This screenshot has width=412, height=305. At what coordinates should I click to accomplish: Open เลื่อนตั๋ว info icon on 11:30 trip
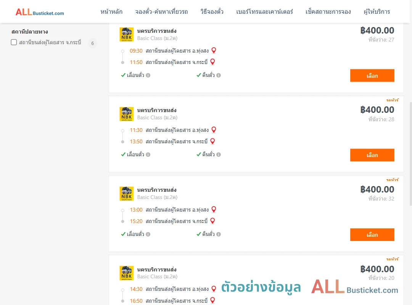click(148, 155)
